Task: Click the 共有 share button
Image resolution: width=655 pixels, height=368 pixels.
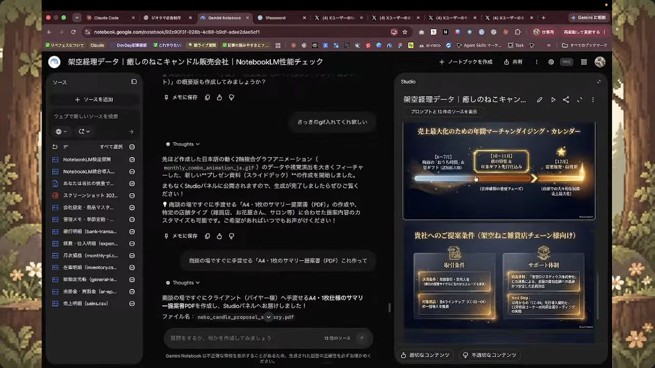Action: (513, 62)
